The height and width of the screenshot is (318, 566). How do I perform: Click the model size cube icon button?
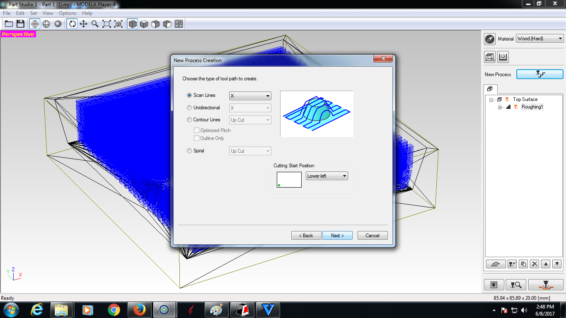[x=490, y=57]
